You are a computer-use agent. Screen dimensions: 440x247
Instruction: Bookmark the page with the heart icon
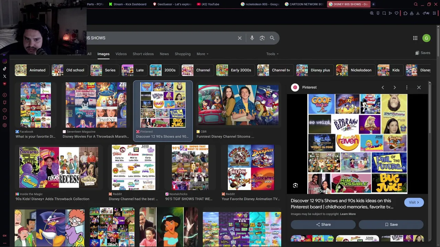396,13
